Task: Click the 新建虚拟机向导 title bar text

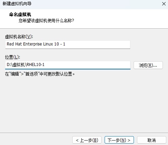Action: click(17, 4)
